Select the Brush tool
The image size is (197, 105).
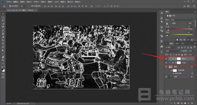click(x=3, y=30)
